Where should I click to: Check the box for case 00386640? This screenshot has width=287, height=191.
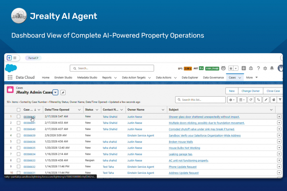[x=18, y=129]
